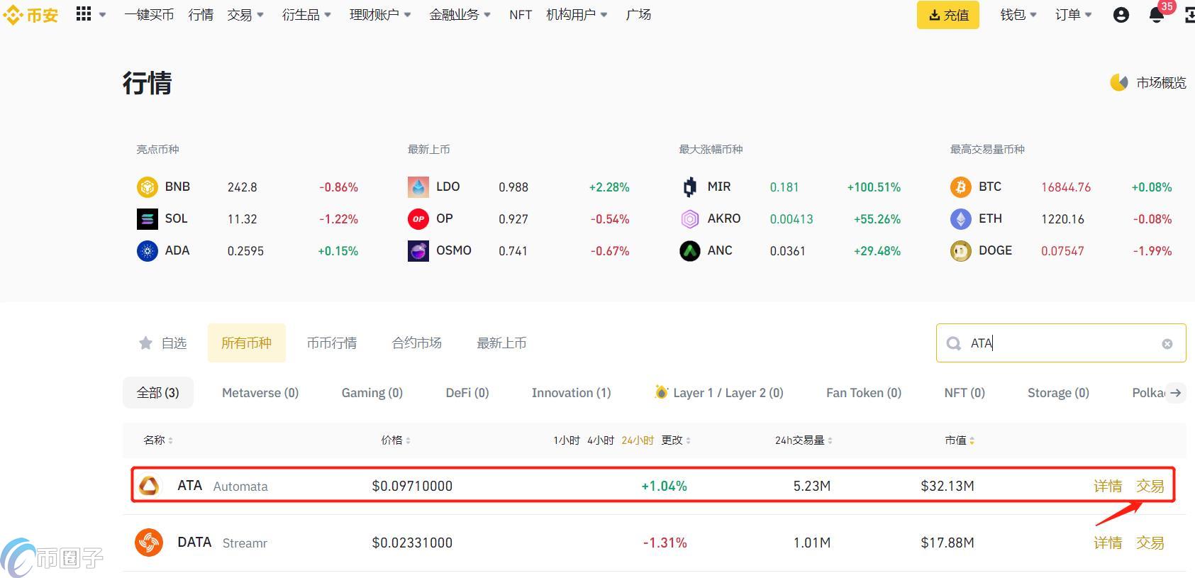Image resolution: width=1195 pixels, height=578 pixels.
Task: Expand the 机构用户 dropdown menu
Action: tap(577, 15)
